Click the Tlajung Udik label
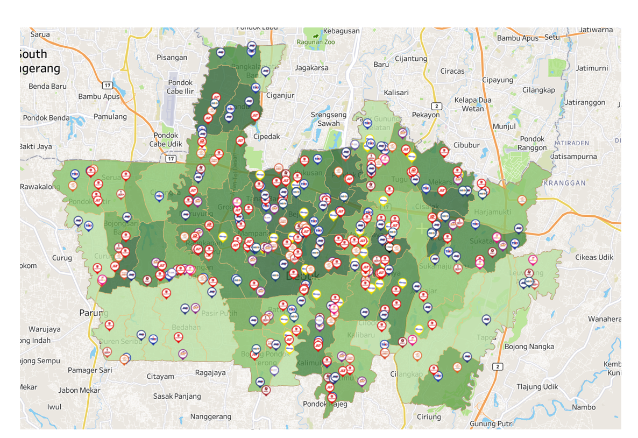Image resolution: width=638 pixels, height=438 pixels. point(537,386)
